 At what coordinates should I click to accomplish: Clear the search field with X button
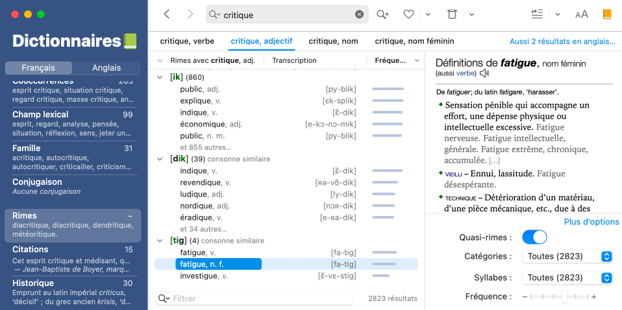[x=359, y=14]
